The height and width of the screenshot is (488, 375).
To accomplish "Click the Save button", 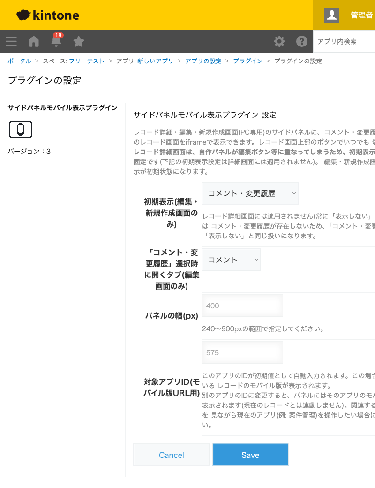I will (x=251, y=455).
